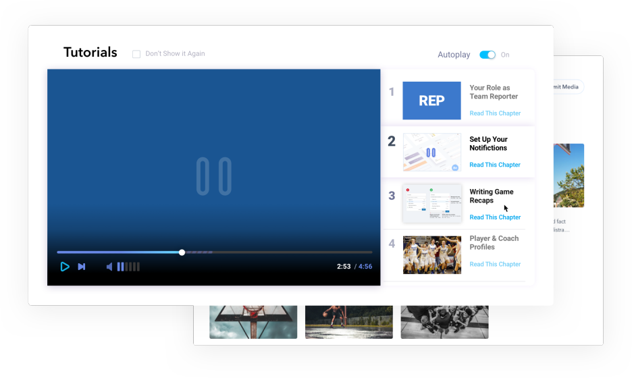Turn off the Autoplay toggle

coord(488,55)
